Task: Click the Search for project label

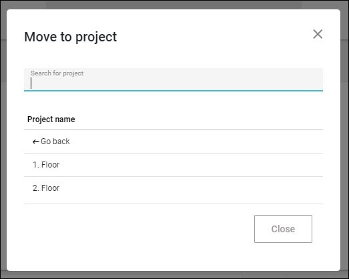Action: [57, 73]
